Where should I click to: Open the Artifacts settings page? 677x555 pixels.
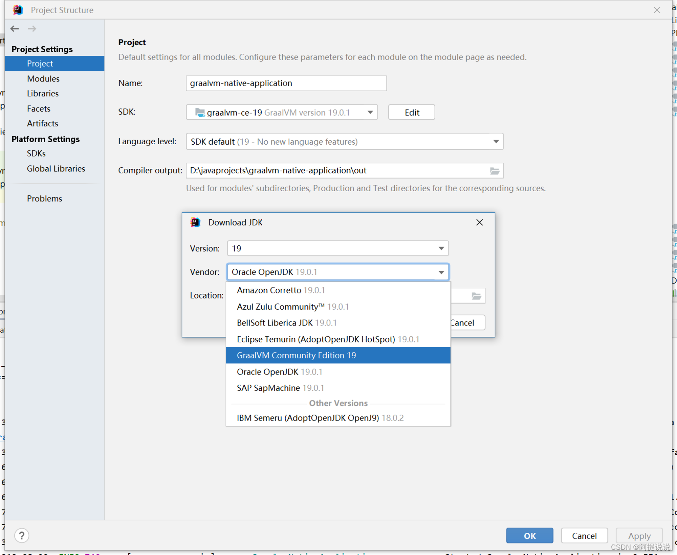(x=54, y=124)
